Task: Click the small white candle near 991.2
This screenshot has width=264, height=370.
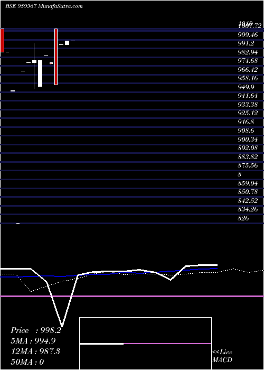Action: pos(67,43)
